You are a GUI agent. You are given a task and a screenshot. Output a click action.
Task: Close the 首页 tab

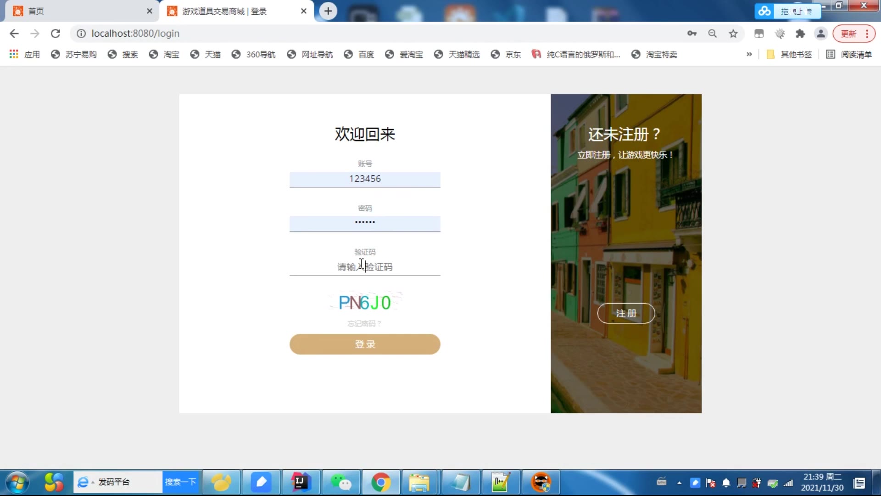click(x=150, y=11)
